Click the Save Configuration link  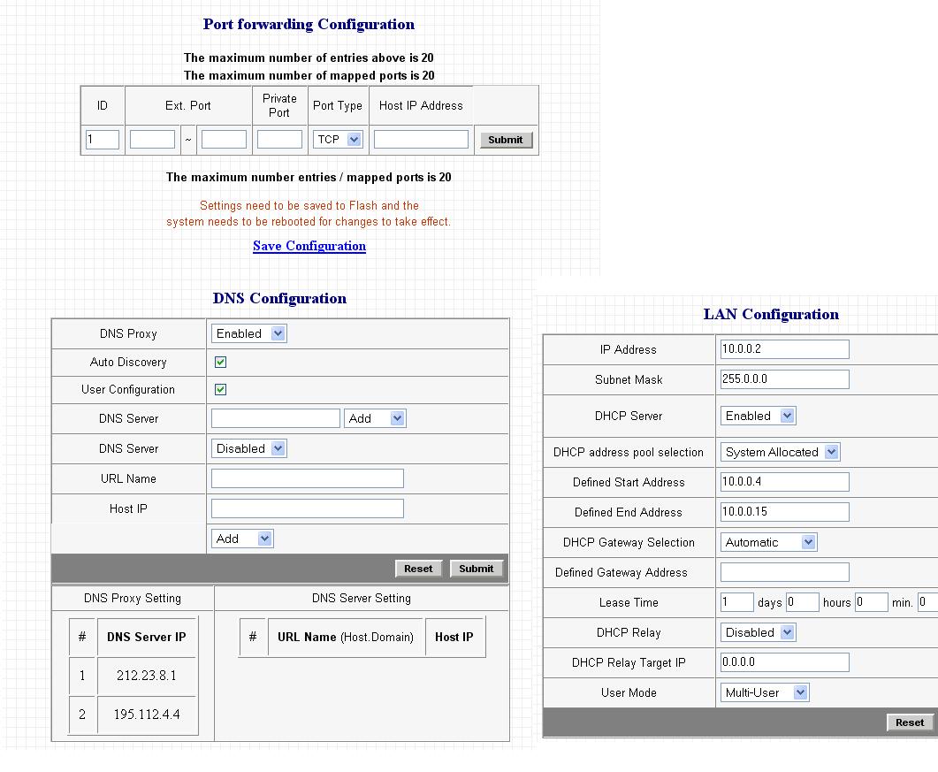309,246
